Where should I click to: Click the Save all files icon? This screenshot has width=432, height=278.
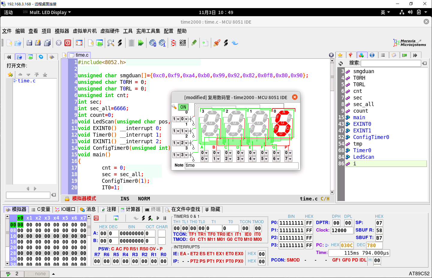pos(47,43)
